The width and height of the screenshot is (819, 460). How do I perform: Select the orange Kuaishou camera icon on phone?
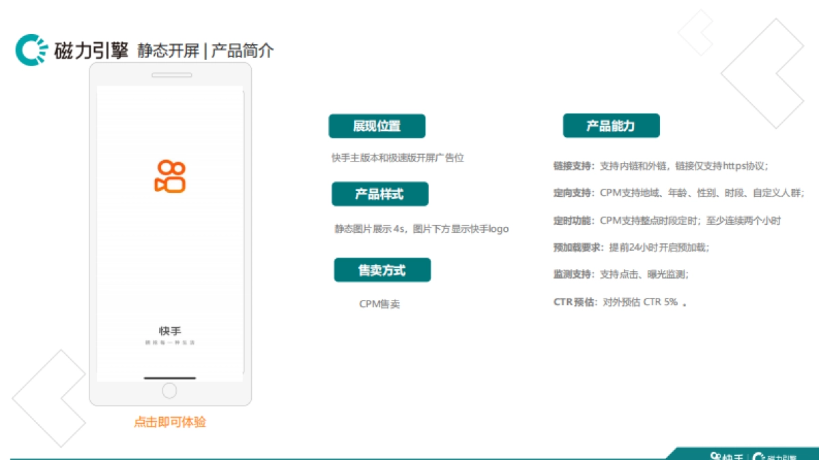pyautogui.click(x=170, y=176)
